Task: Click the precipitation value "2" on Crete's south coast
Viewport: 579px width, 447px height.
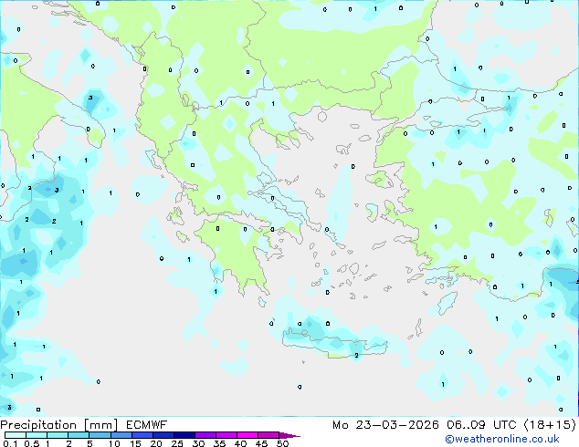Action: click(x=356, y=356)
